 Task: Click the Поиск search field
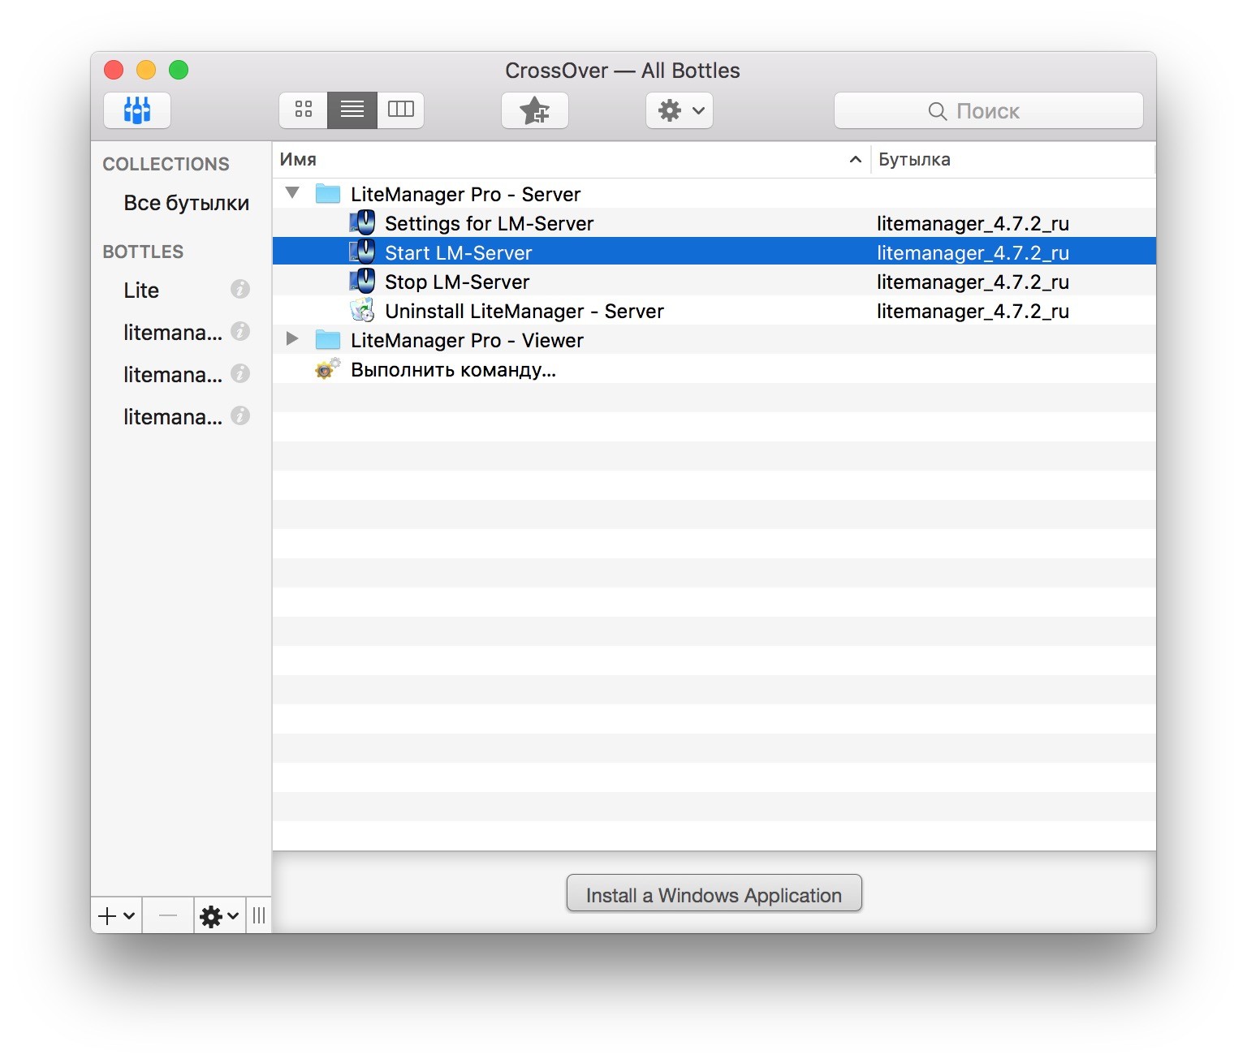[989, 110]
